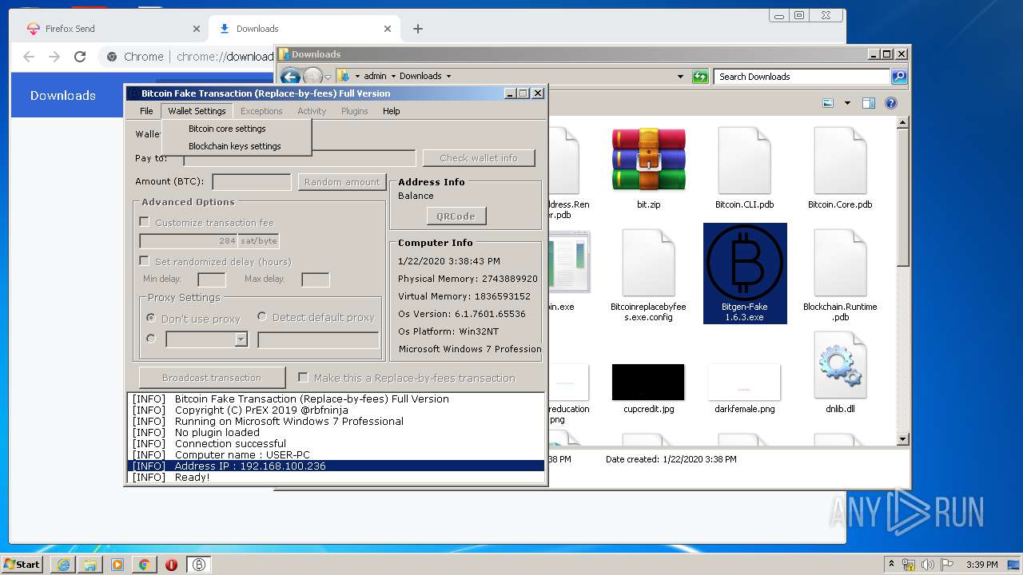Open Explorer help question mark icon
Viewport: 1023px width, 575px height.
891,103
